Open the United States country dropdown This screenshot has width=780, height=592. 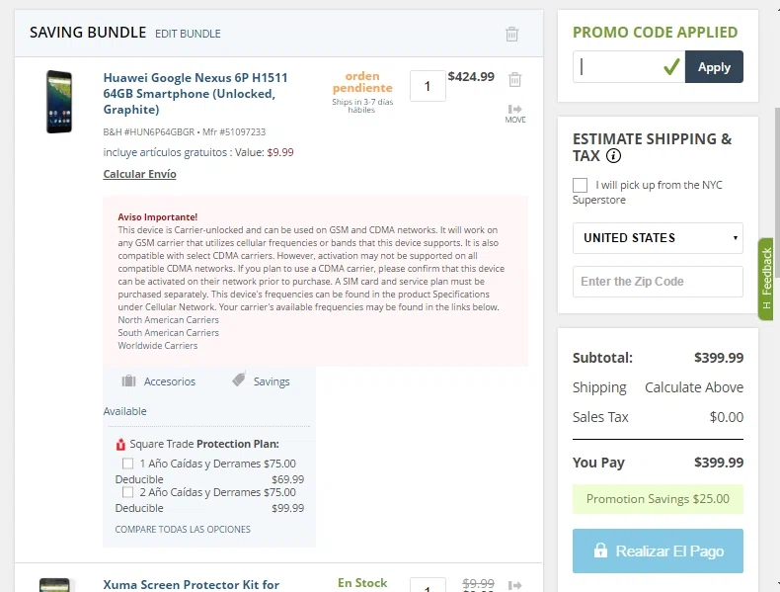coord(658,238)
